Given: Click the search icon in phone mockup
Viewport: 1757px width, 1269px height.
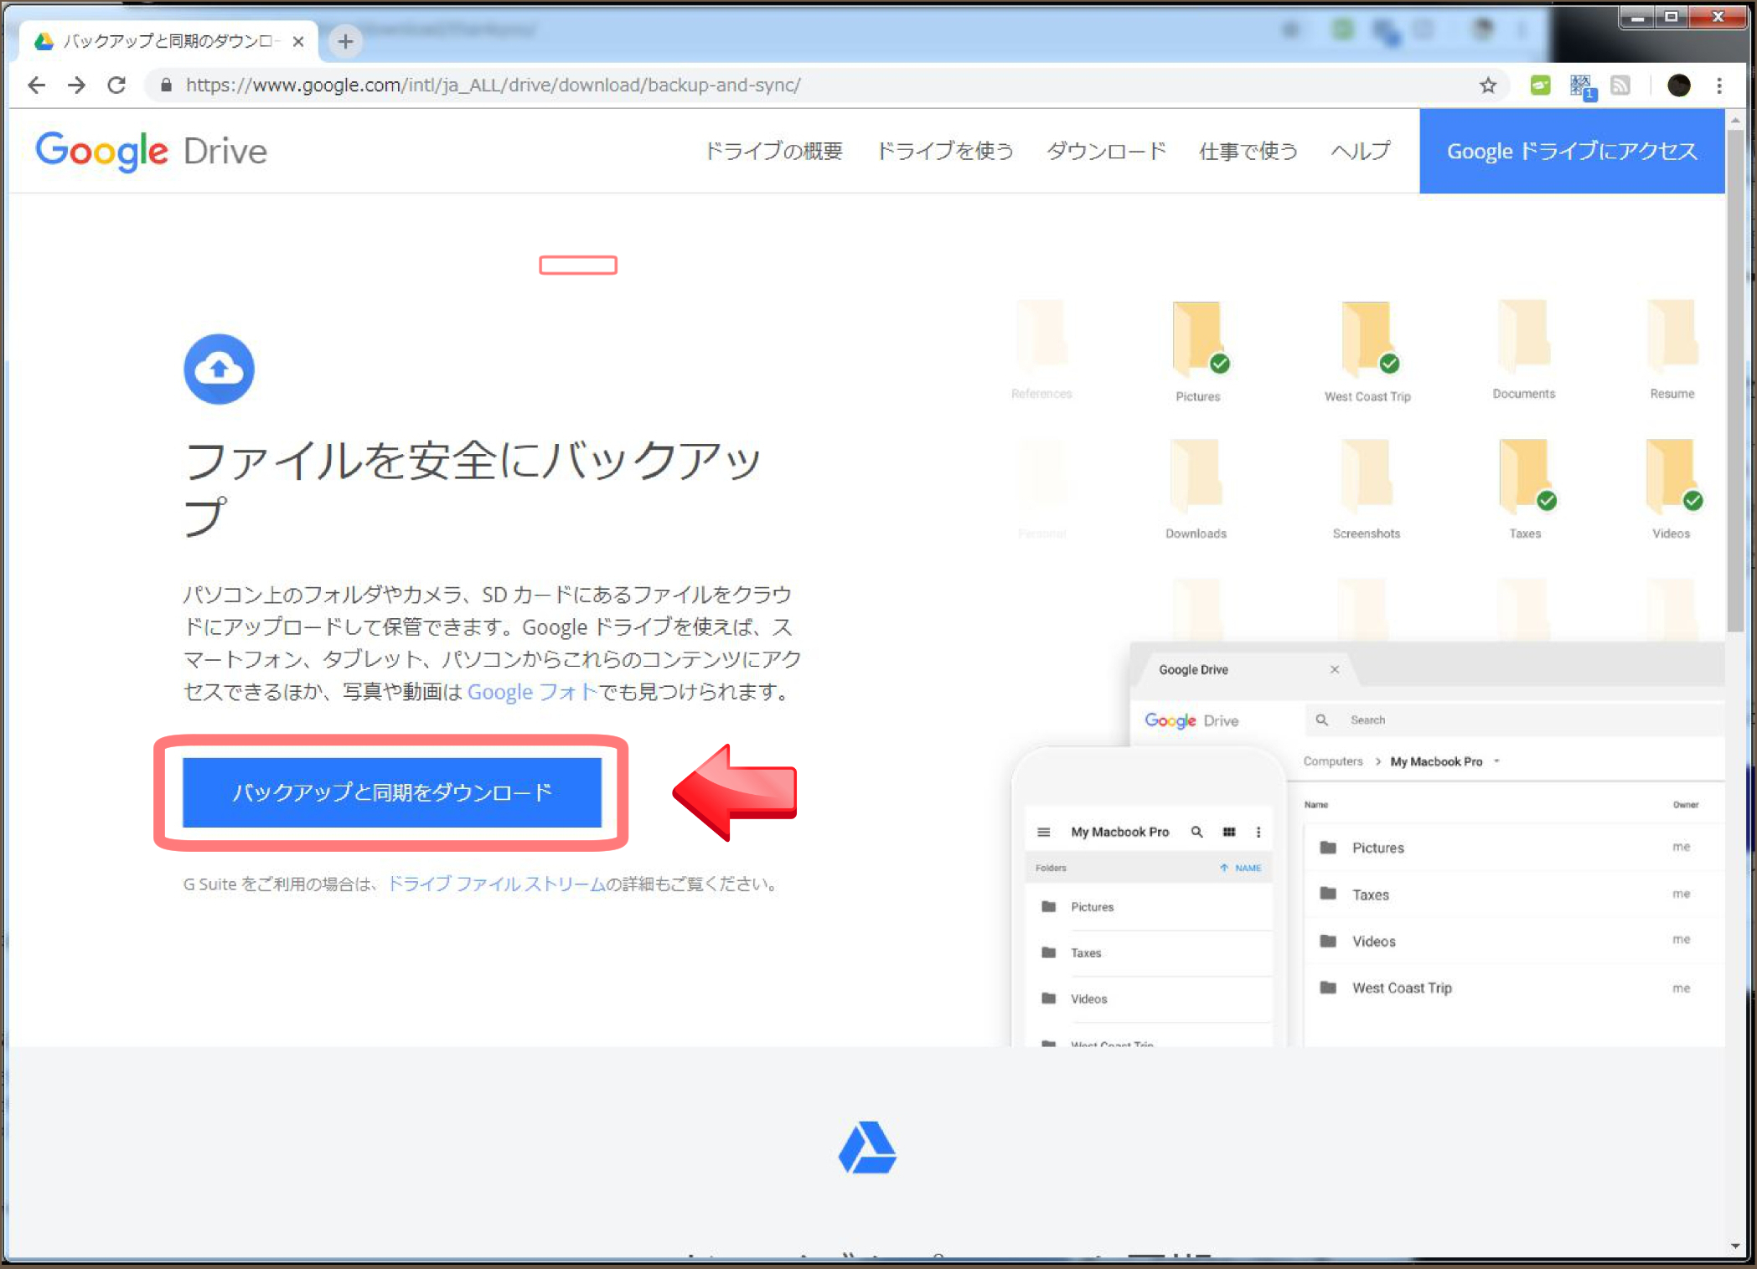Looking at the screenshot, I should tap(1197, 832).
